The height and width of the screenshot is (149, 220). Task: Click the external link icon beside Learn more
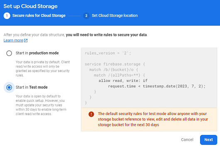[26, 41]
